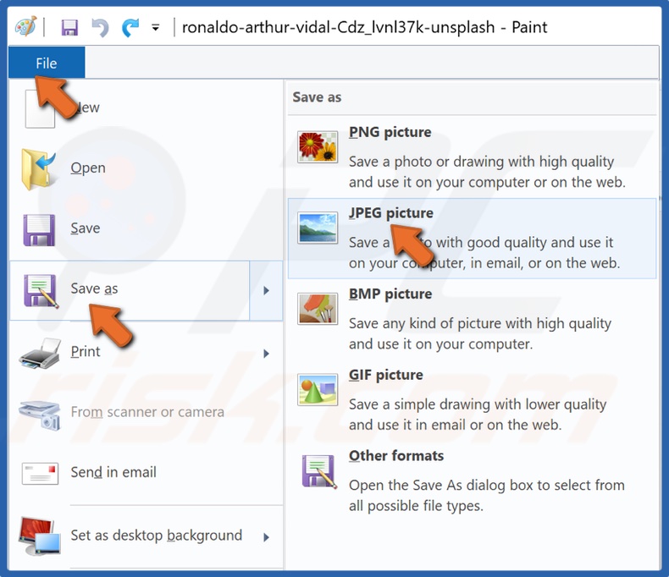669x577 pixels.
Task: Click the BMP picture paintbrush thumbnail icon
Action: click(x=318, y=309)
